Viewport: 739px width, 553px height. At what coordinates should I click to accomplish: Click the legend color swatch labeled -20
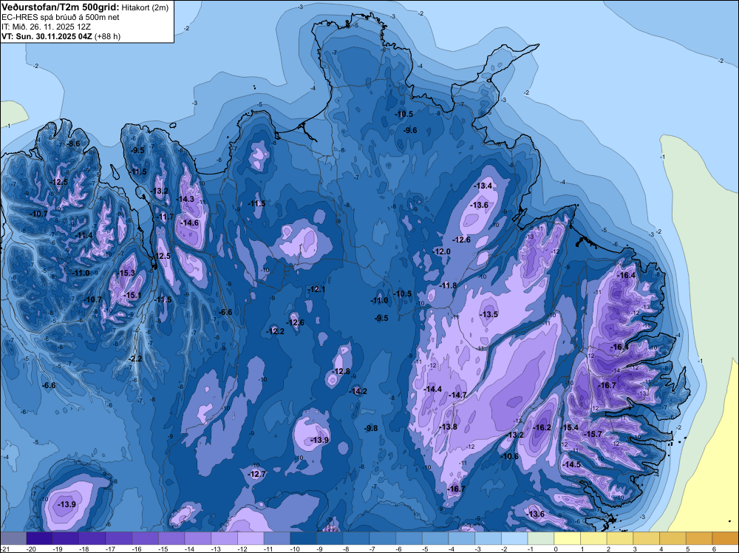pyautogui.click(x=40, y=538)
